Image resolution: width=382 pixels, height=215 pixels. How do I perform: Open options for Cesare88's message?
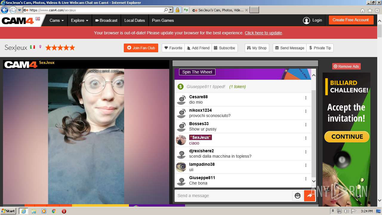pos(306,98)
